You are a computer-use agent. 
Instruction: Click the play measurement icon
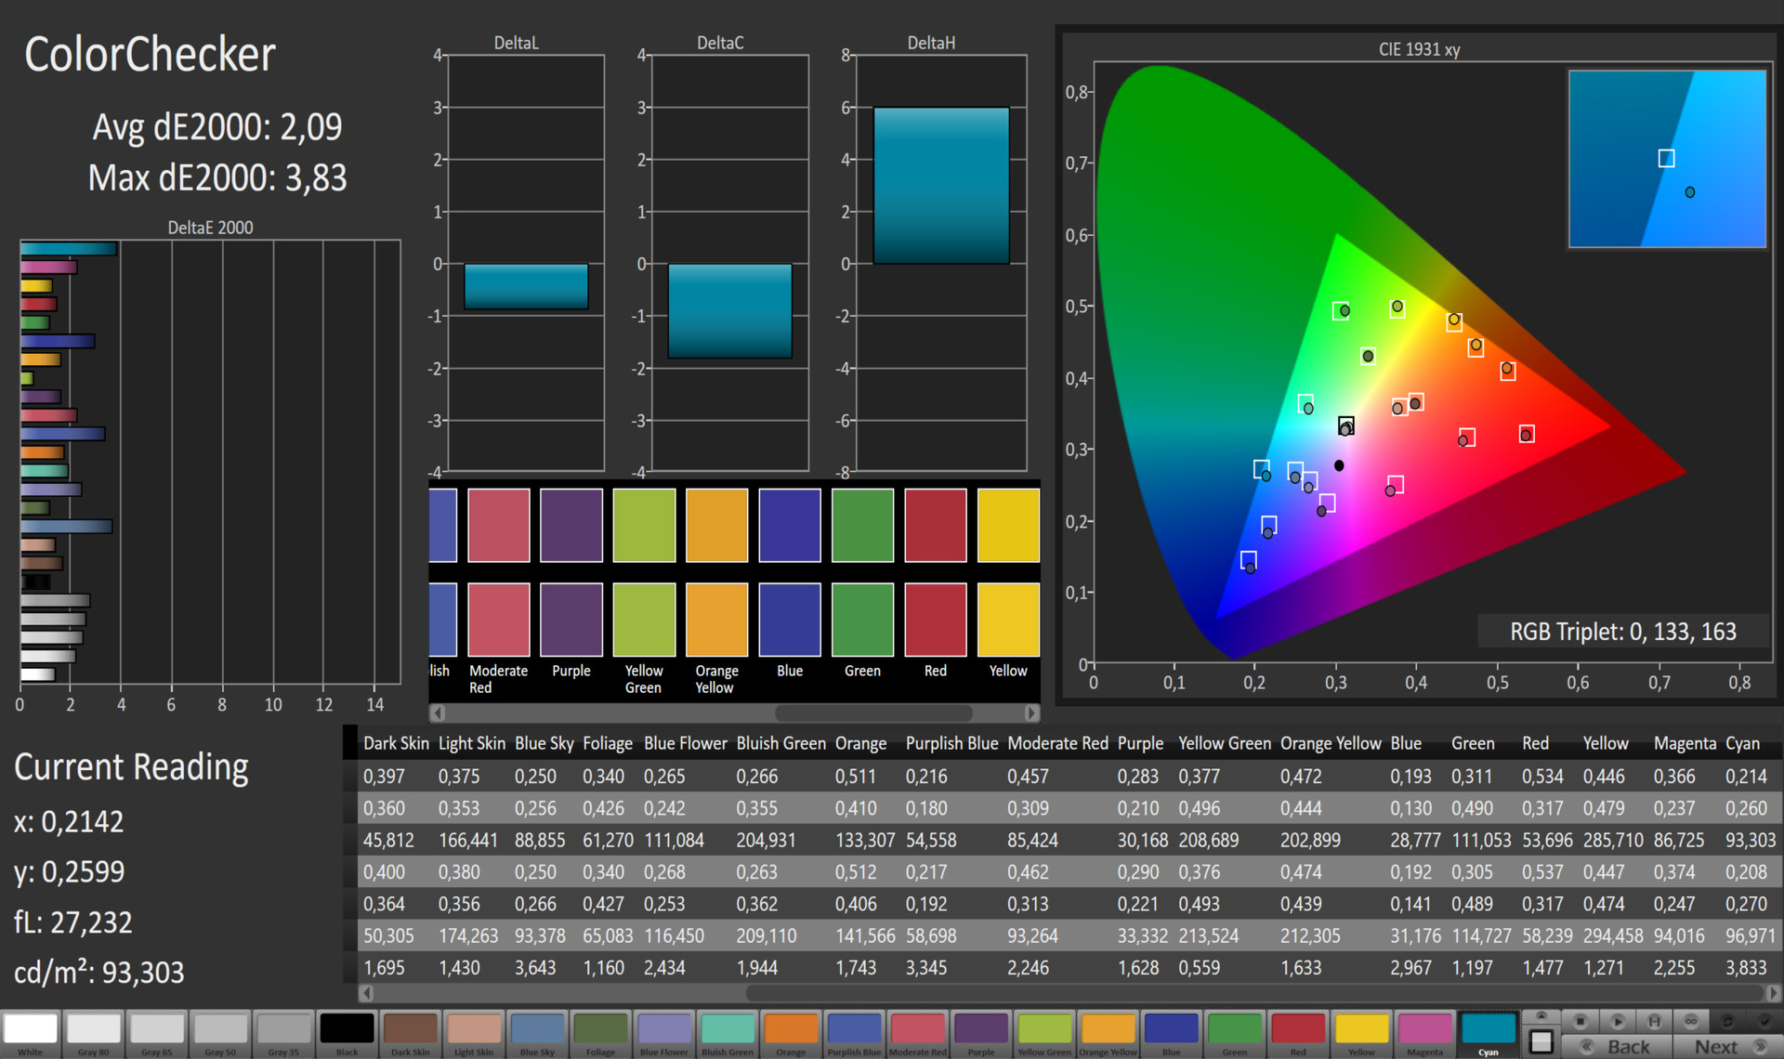coord(1618,1021)
